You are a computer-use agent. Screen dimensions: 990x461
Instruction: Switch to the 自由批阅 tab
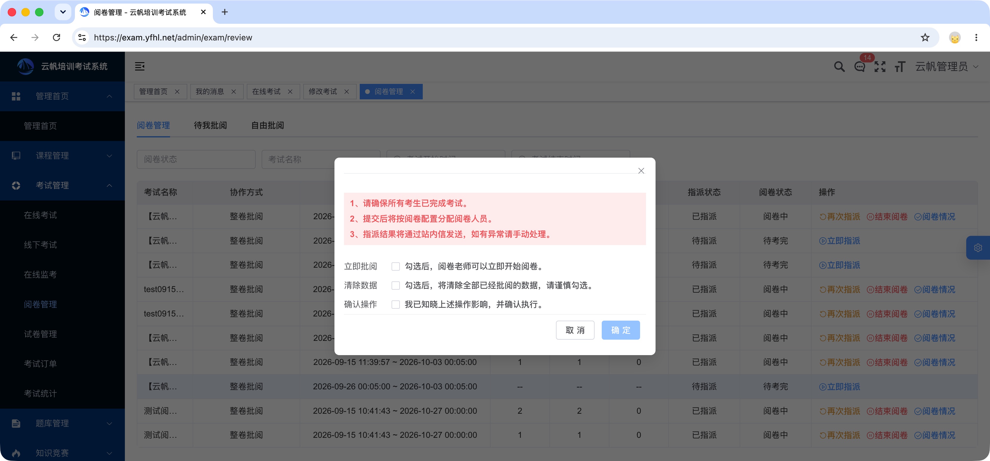pyautogui.click(x=268, y=125)
